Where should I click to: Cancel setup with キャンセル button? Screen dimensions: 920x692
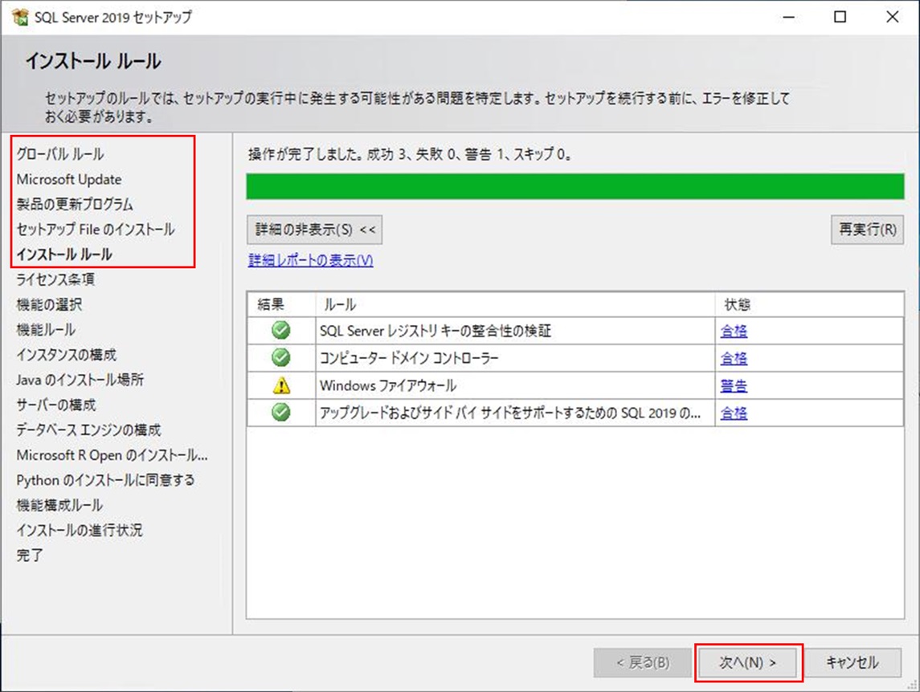[852, 662]
